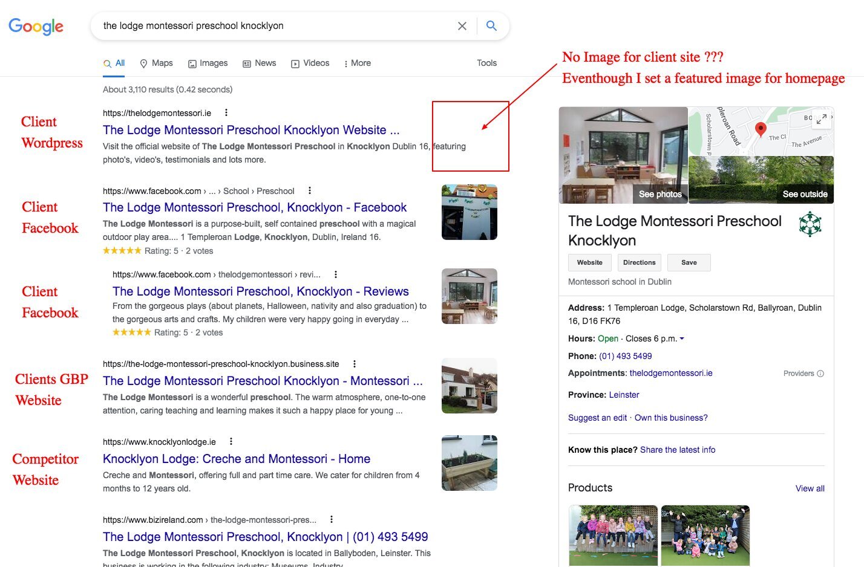Switch to the Maps tab
Screen dimensions: 864x567
coord(156,63)
